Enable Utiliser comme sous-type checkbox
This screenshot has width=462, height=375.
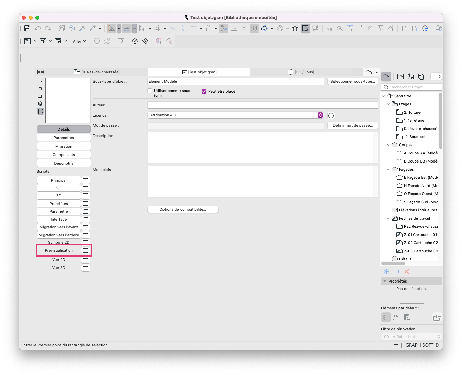[150, 91]
